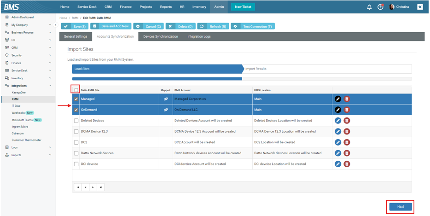Click the notifications bell icon
The image size is (430, 216).
[369, 7]
